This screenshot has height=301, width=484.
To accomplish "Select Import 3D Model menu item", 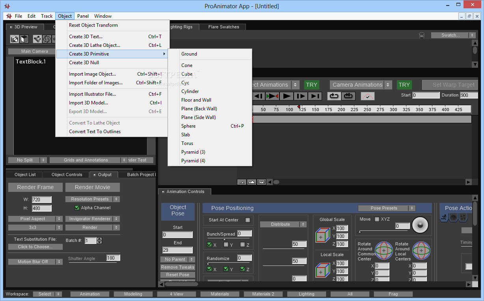I will [112, 103].
